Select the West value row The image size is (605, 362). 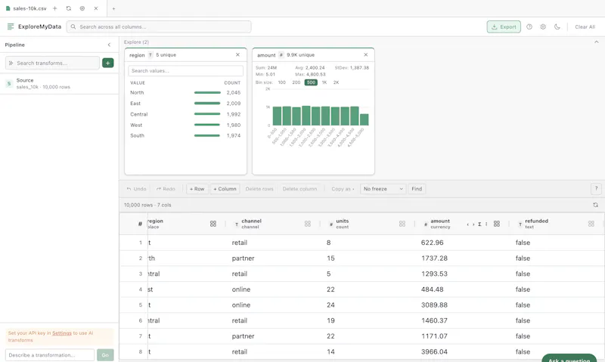(185, 125)
